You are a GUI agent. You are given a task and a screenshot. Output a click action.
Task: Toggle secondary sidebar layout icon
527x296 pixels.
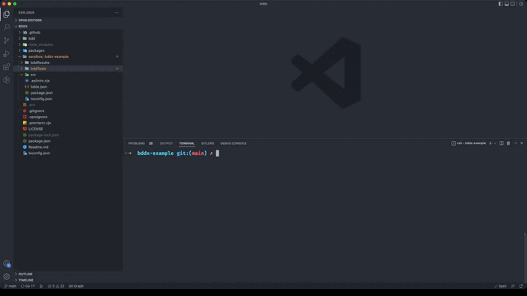click(512, 4)
